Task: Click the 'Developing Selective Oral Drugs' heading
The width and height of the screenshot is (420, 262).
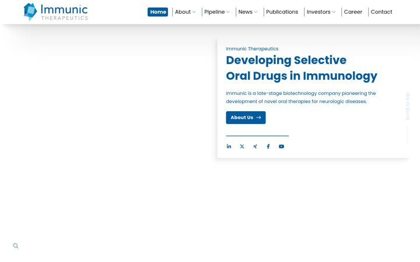Action: 302,68
